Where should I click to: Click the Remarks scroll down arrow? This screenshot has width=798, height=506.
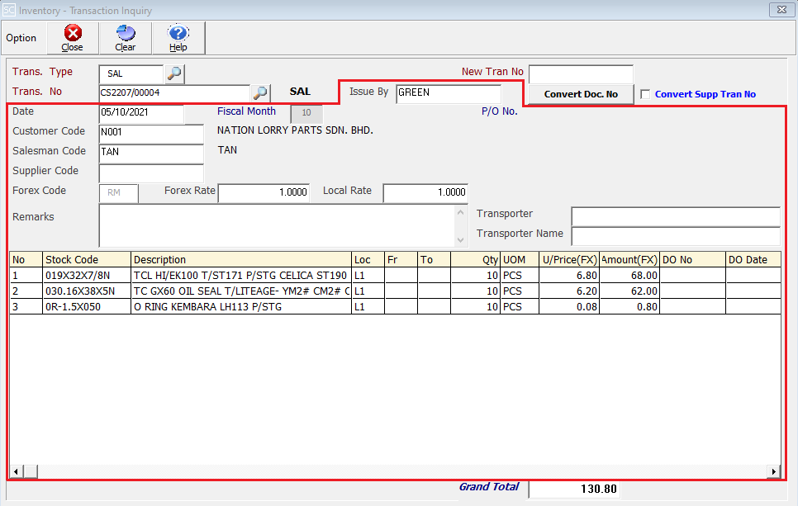coord(461,239)
